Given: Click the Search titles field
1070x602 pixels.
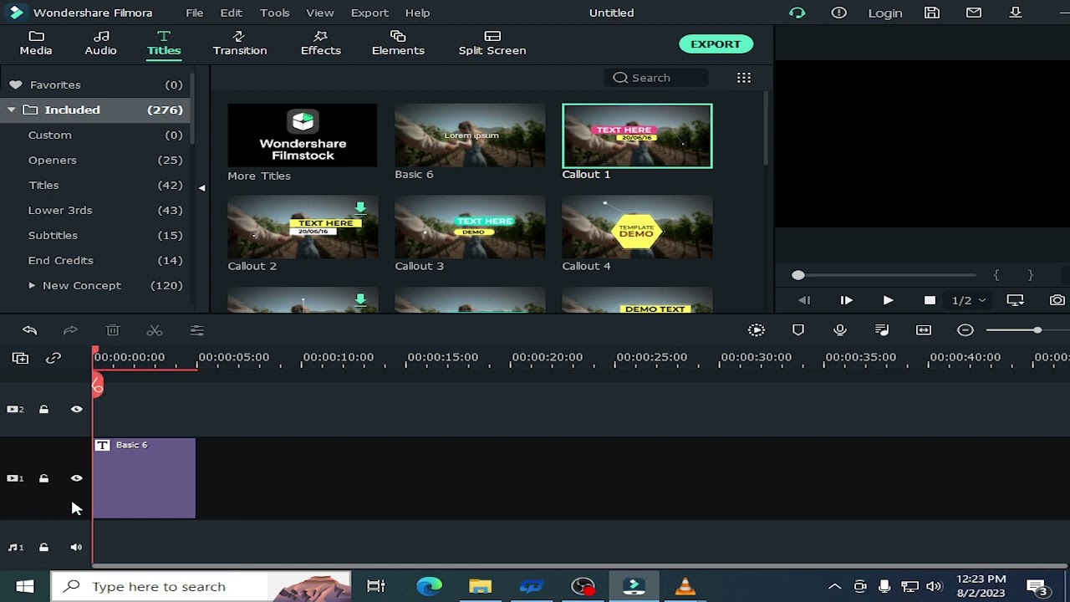Looking at the screenshot, I should click(656, 78).
